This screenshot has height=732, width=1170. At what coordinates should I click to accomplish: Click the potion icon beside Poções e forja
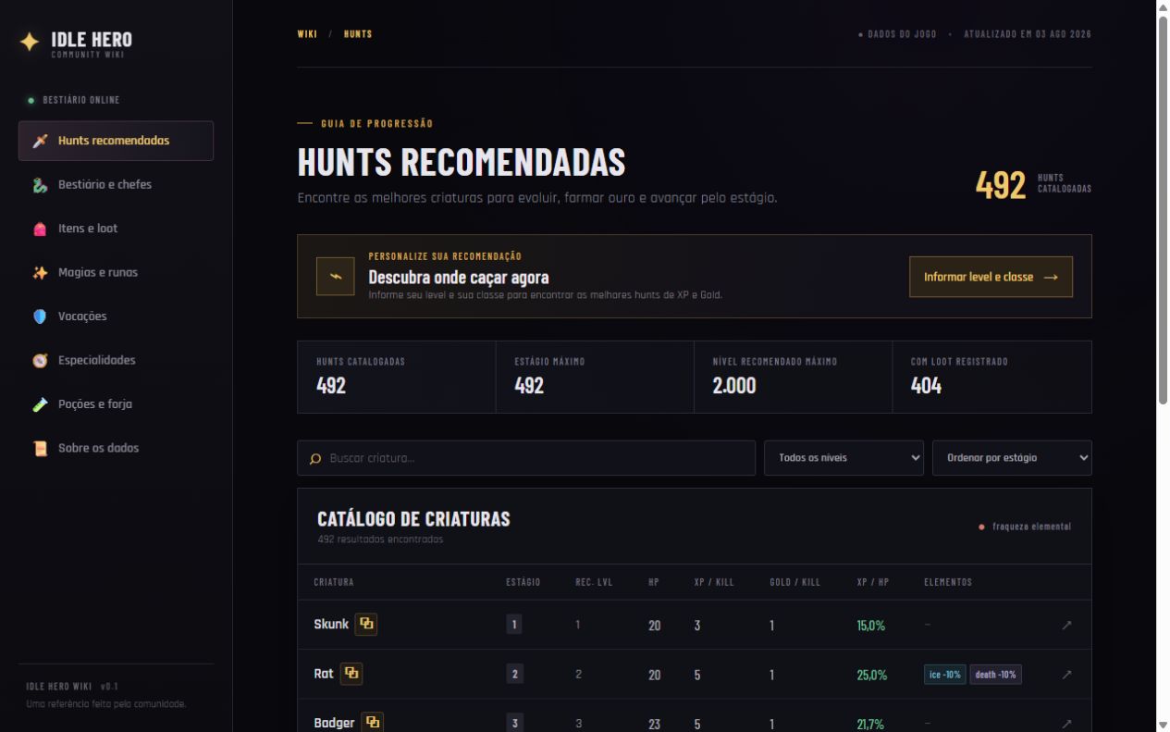(x=40, y=404)
